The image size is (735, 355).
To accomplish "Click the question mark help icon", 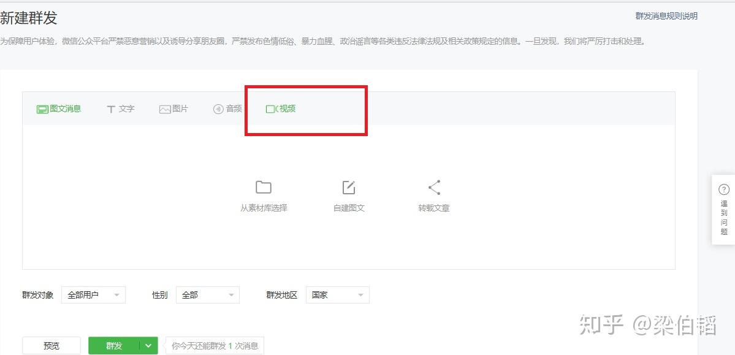I will click(x=724, y=190).
